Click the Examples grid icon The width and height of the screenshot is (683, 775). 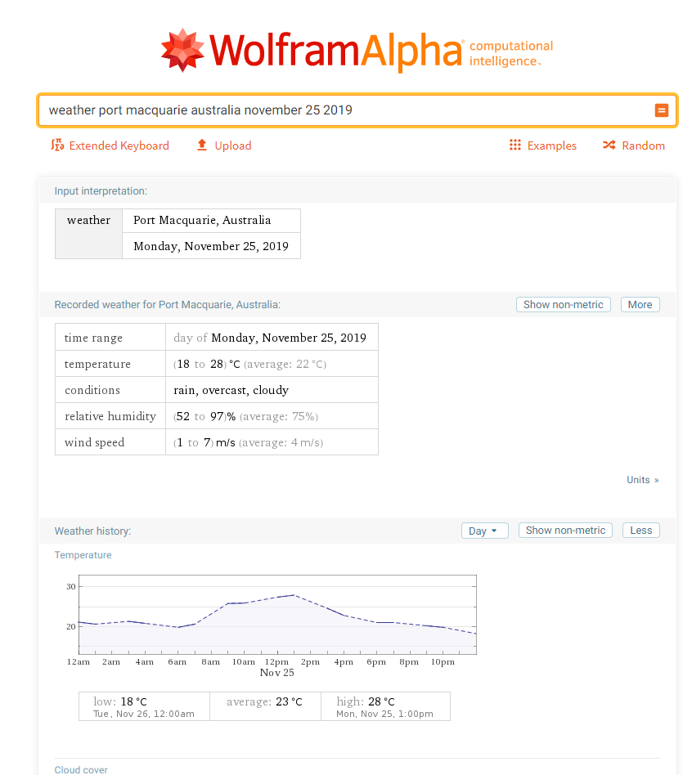click(x=514, y=145)
